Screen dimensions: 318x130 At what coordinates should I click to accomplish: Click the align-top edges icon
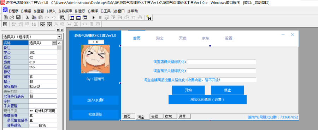point(27,24)
